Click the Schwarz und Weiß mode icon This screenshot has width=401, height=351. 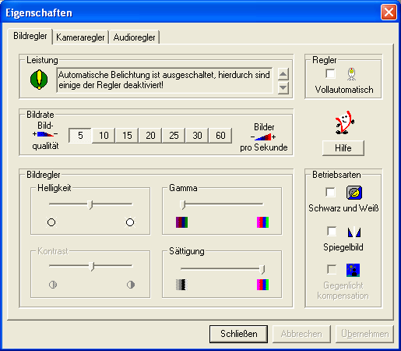click(354, 193)
